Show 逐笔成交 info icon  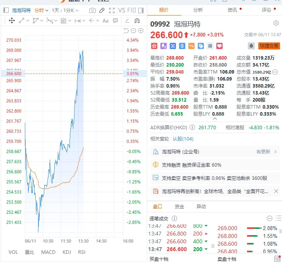coord(174,218)
